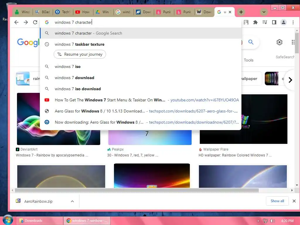This screenshot has height=225, width=300.
Task: Click the 4:20 PM taskbar clock
Action: point(287,221)
